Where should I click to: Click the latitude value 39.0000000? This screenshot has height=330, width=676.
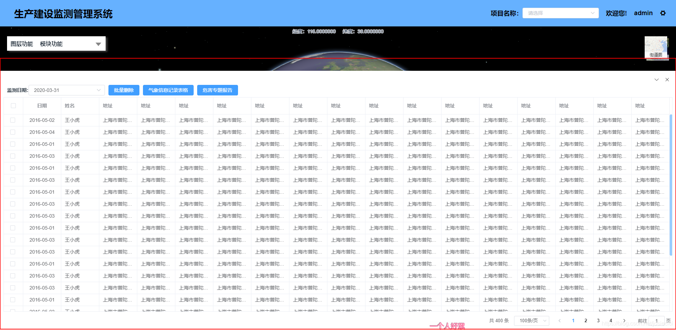370,31
